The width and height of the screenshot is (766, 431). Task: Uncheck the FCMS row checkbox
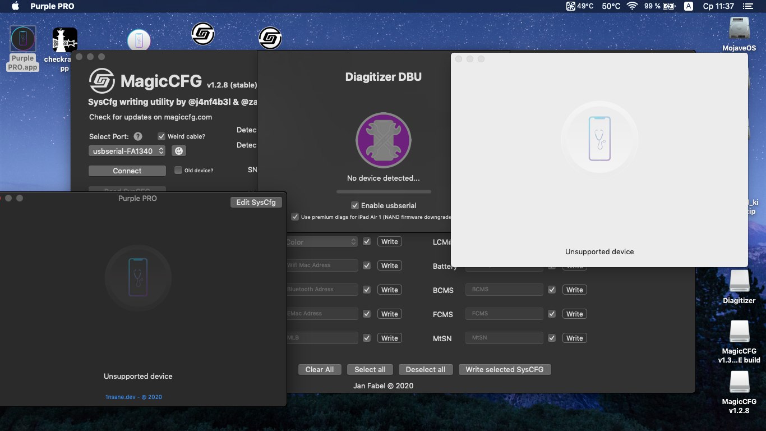pos(552,314)
